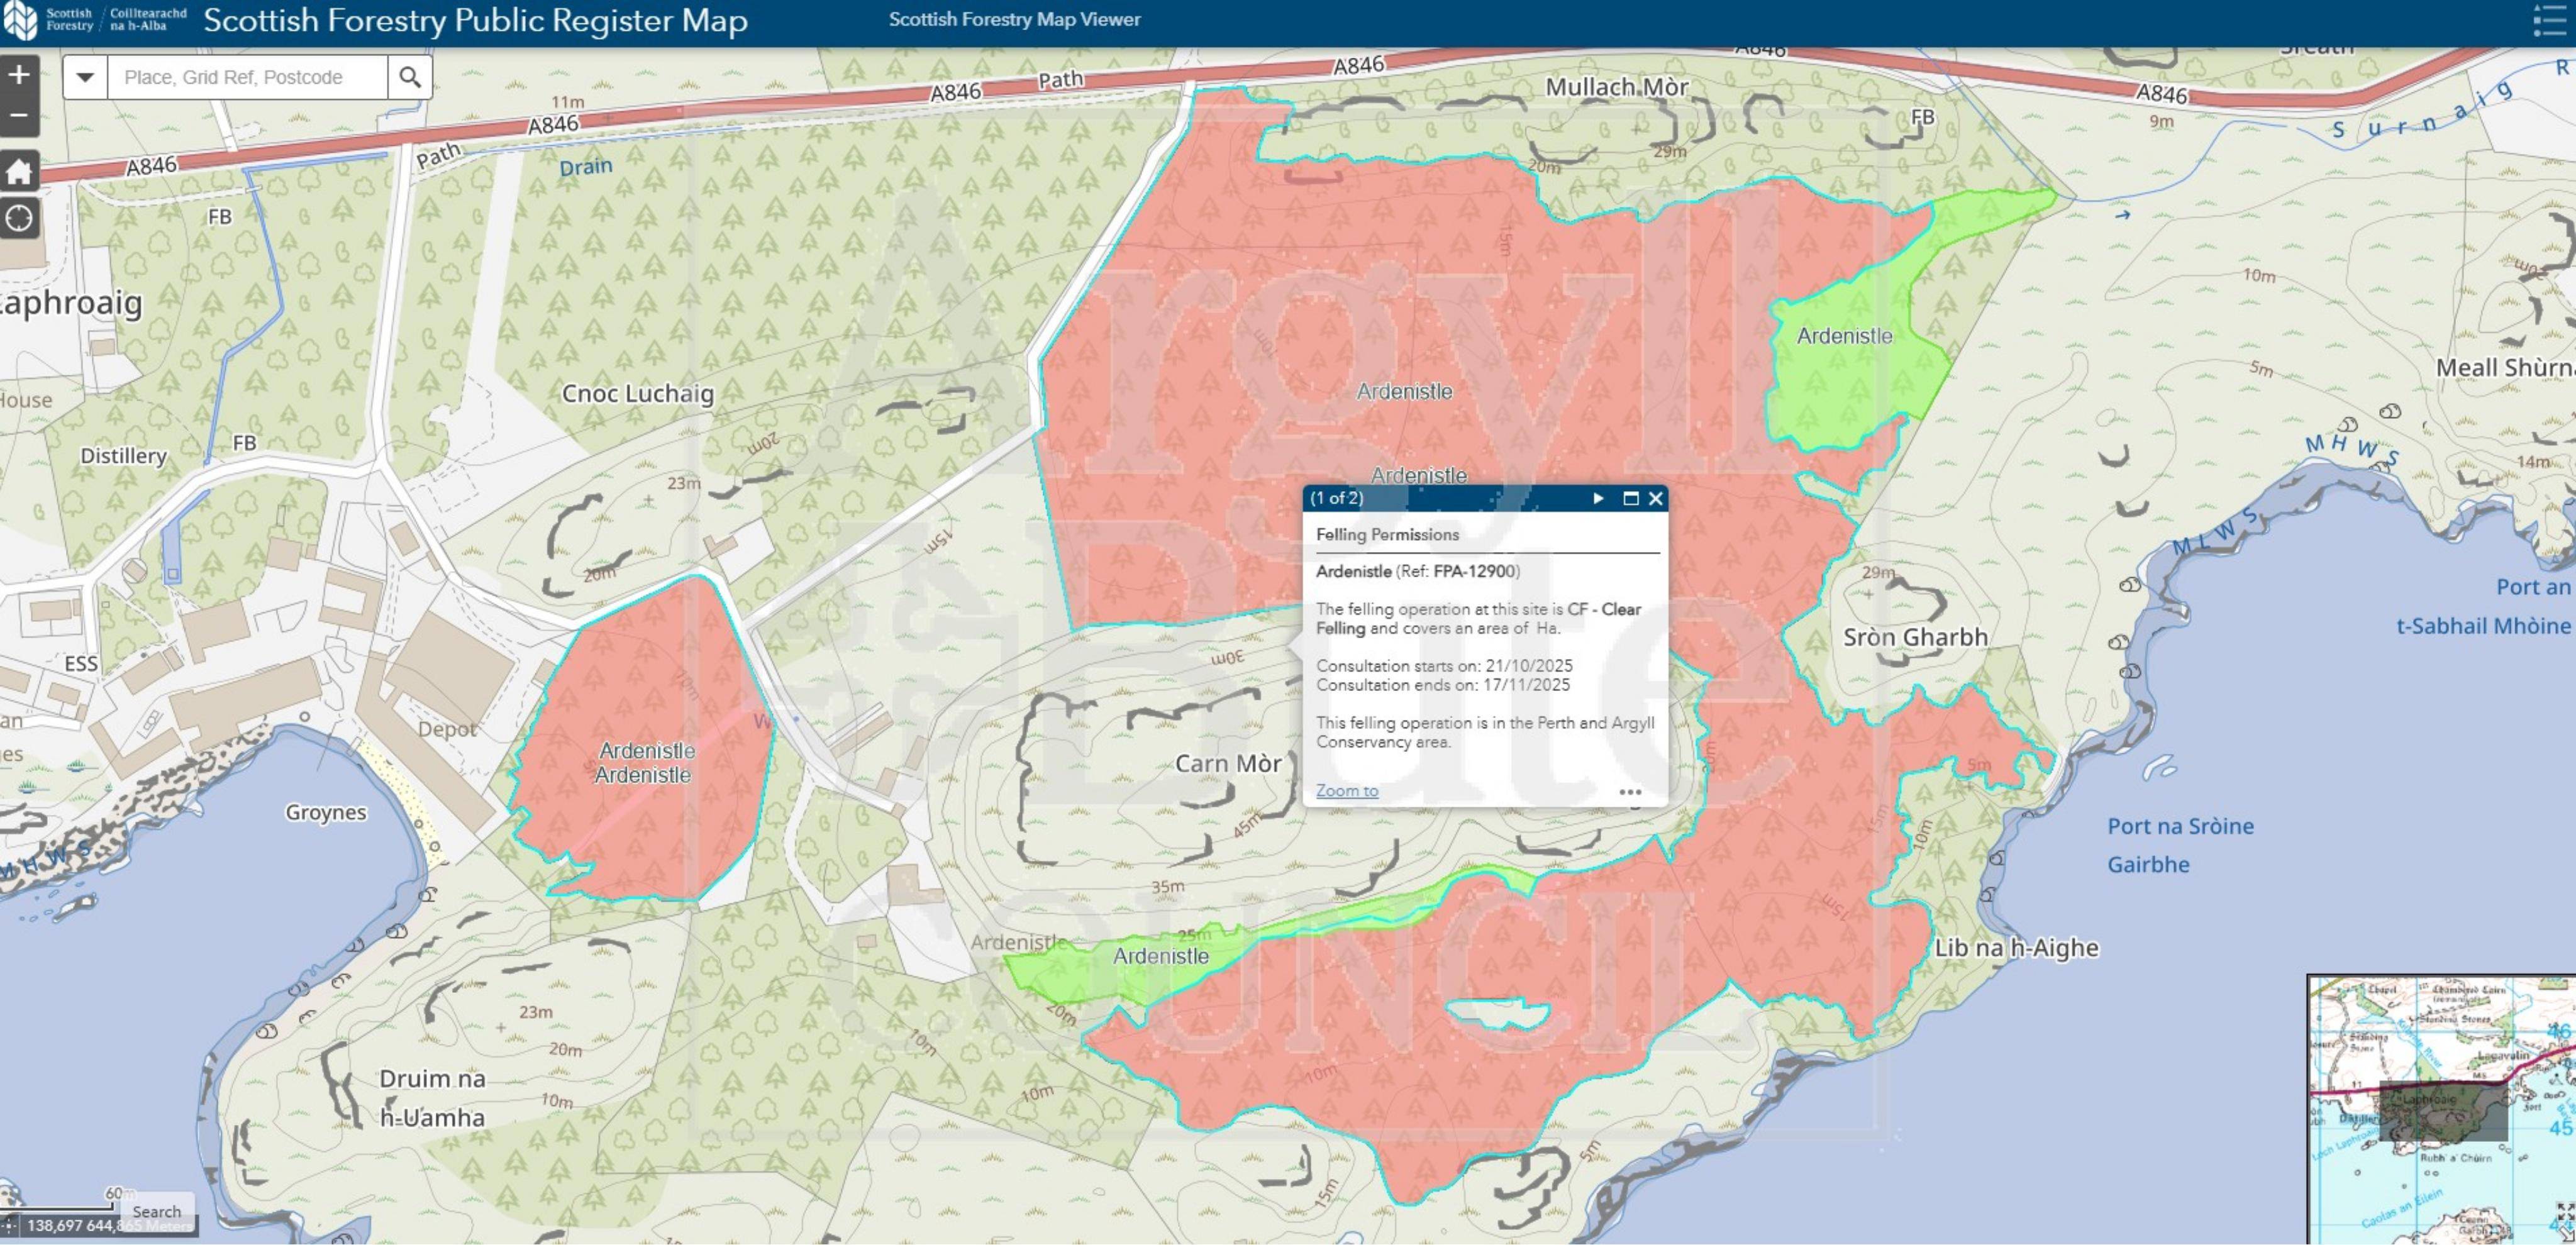The height and width of the screenshot is (1245, 2576).
Task: Click the Cnoc Luchaig map label
Action: [x=637, y=393]
